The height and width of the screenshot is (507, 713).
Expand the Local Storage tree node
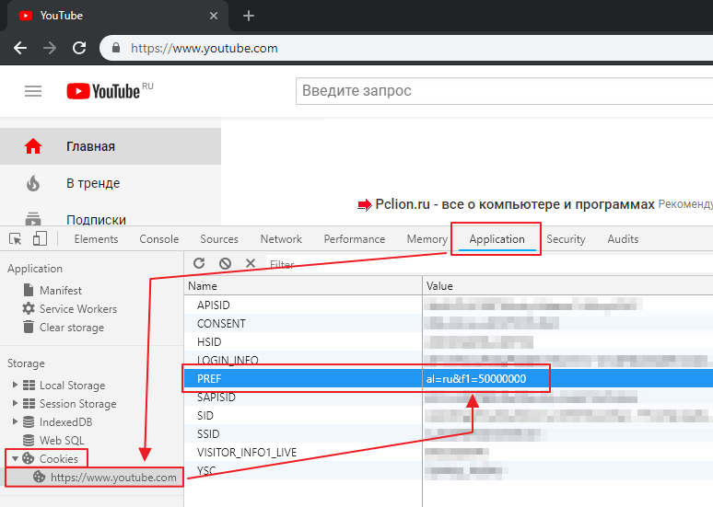(15, 385)
